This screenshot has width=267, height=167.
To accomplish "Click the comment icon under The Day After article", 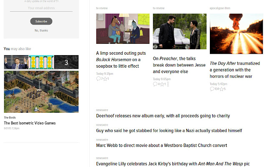I will pyautogui.click(x=212, y=89).
